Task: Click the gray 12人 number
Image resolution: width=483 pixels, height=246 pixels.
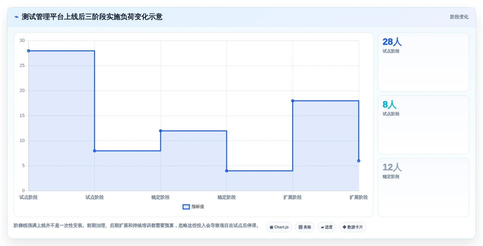Action: 392,167
